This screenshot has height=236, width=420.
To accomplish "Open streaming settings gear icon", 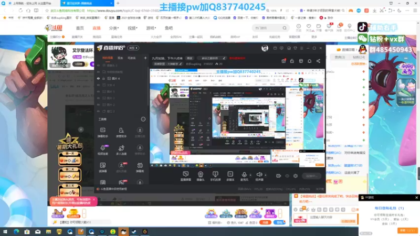I will point(296,176).
